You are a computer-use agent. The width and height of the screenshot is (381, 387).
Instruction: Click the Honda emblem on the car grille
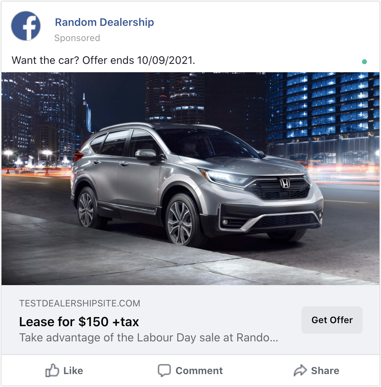(x=285, y=183)
